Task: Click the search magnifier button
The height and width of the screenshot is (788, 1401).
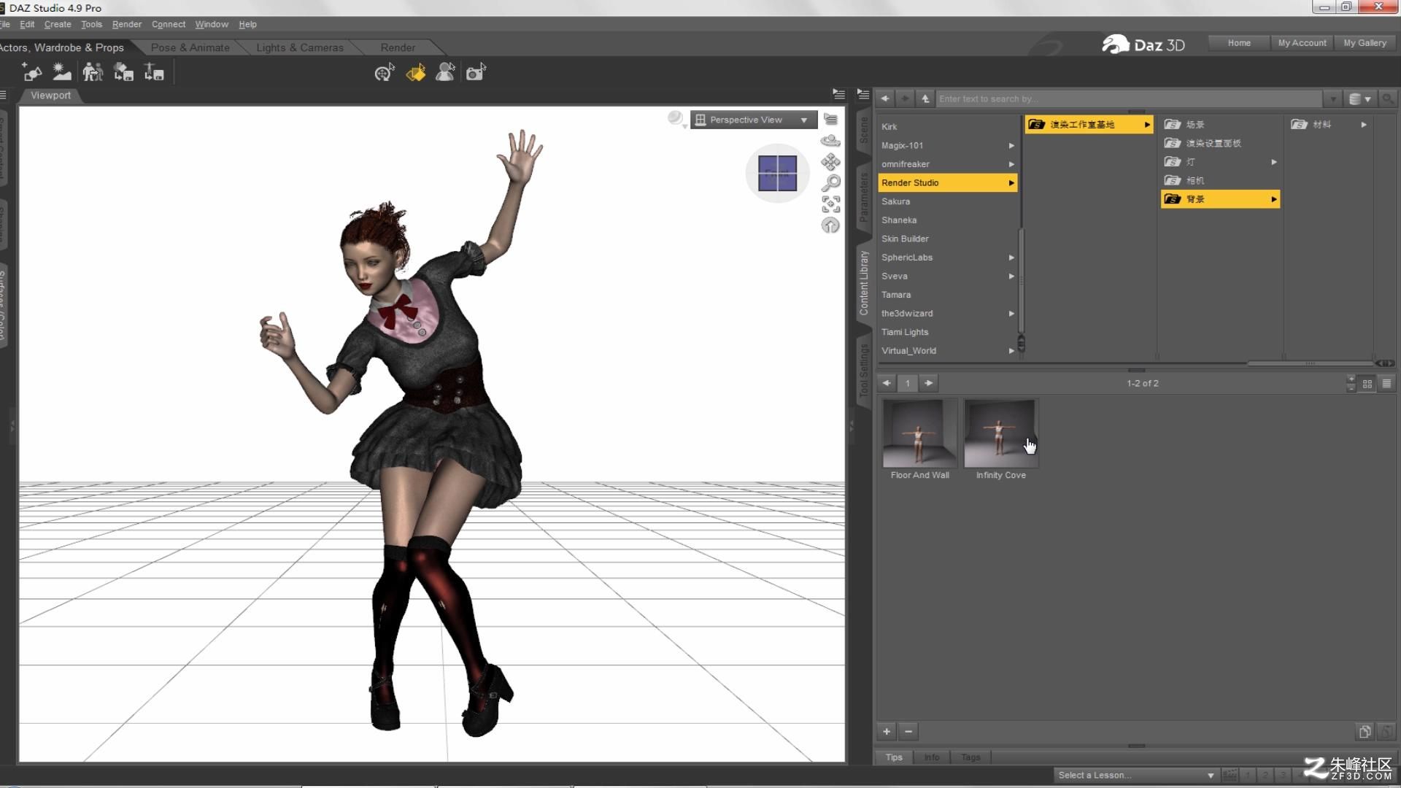Action: pyautogui.click(x=1387, y=98)
